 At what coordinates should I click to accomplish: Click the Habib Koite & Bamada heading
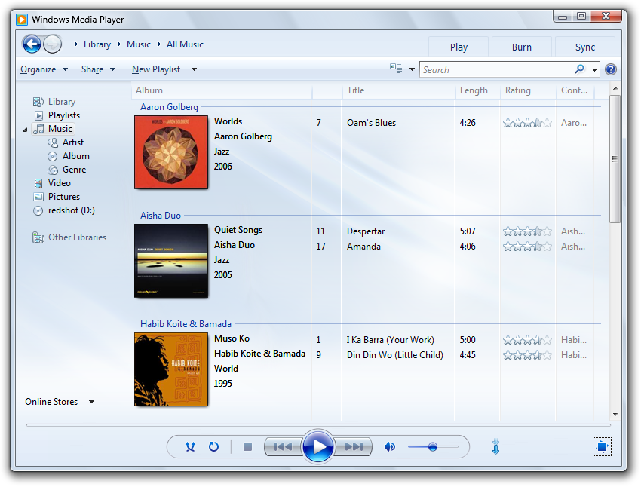pos(186,324)
